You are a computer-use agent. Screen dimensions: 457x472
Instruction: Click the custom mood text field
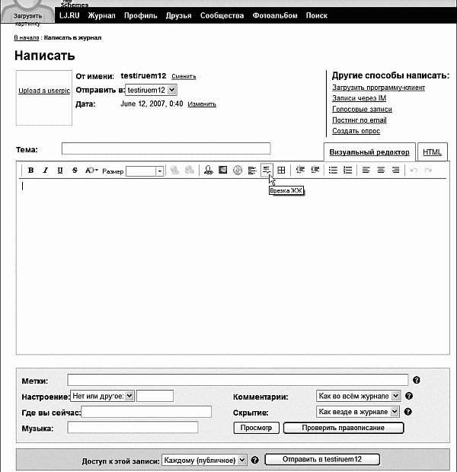[x=155, y=396]
